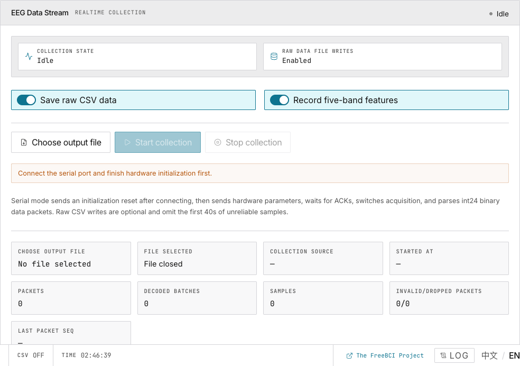The width and height of the screenshot is (520, 366).
Task: Click the EEG Data Stream title
Action: 40,13
